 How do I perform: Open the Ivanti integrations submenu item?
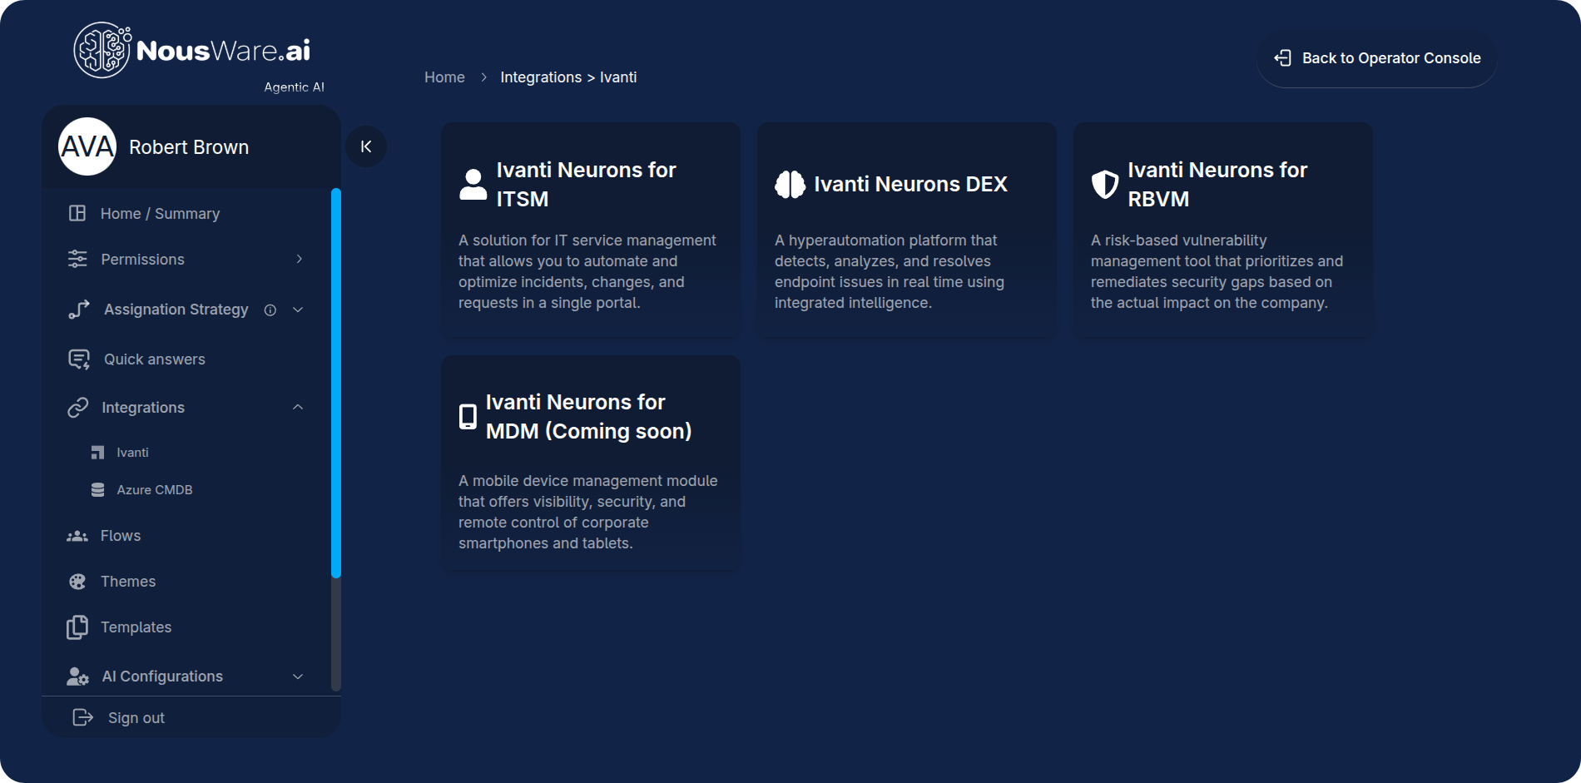(132, 453)
